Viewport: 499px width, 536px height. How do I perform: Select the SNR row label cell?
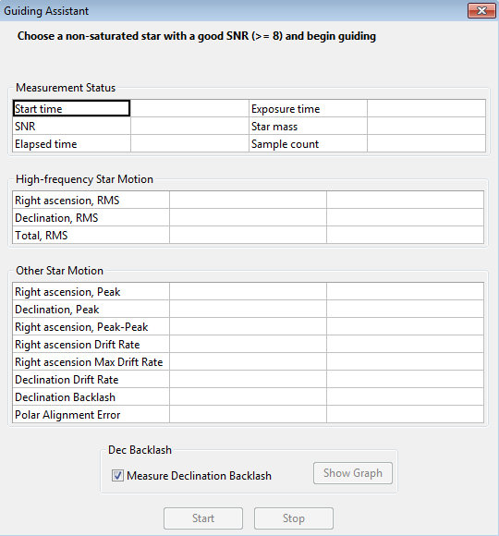coord(71,126)
